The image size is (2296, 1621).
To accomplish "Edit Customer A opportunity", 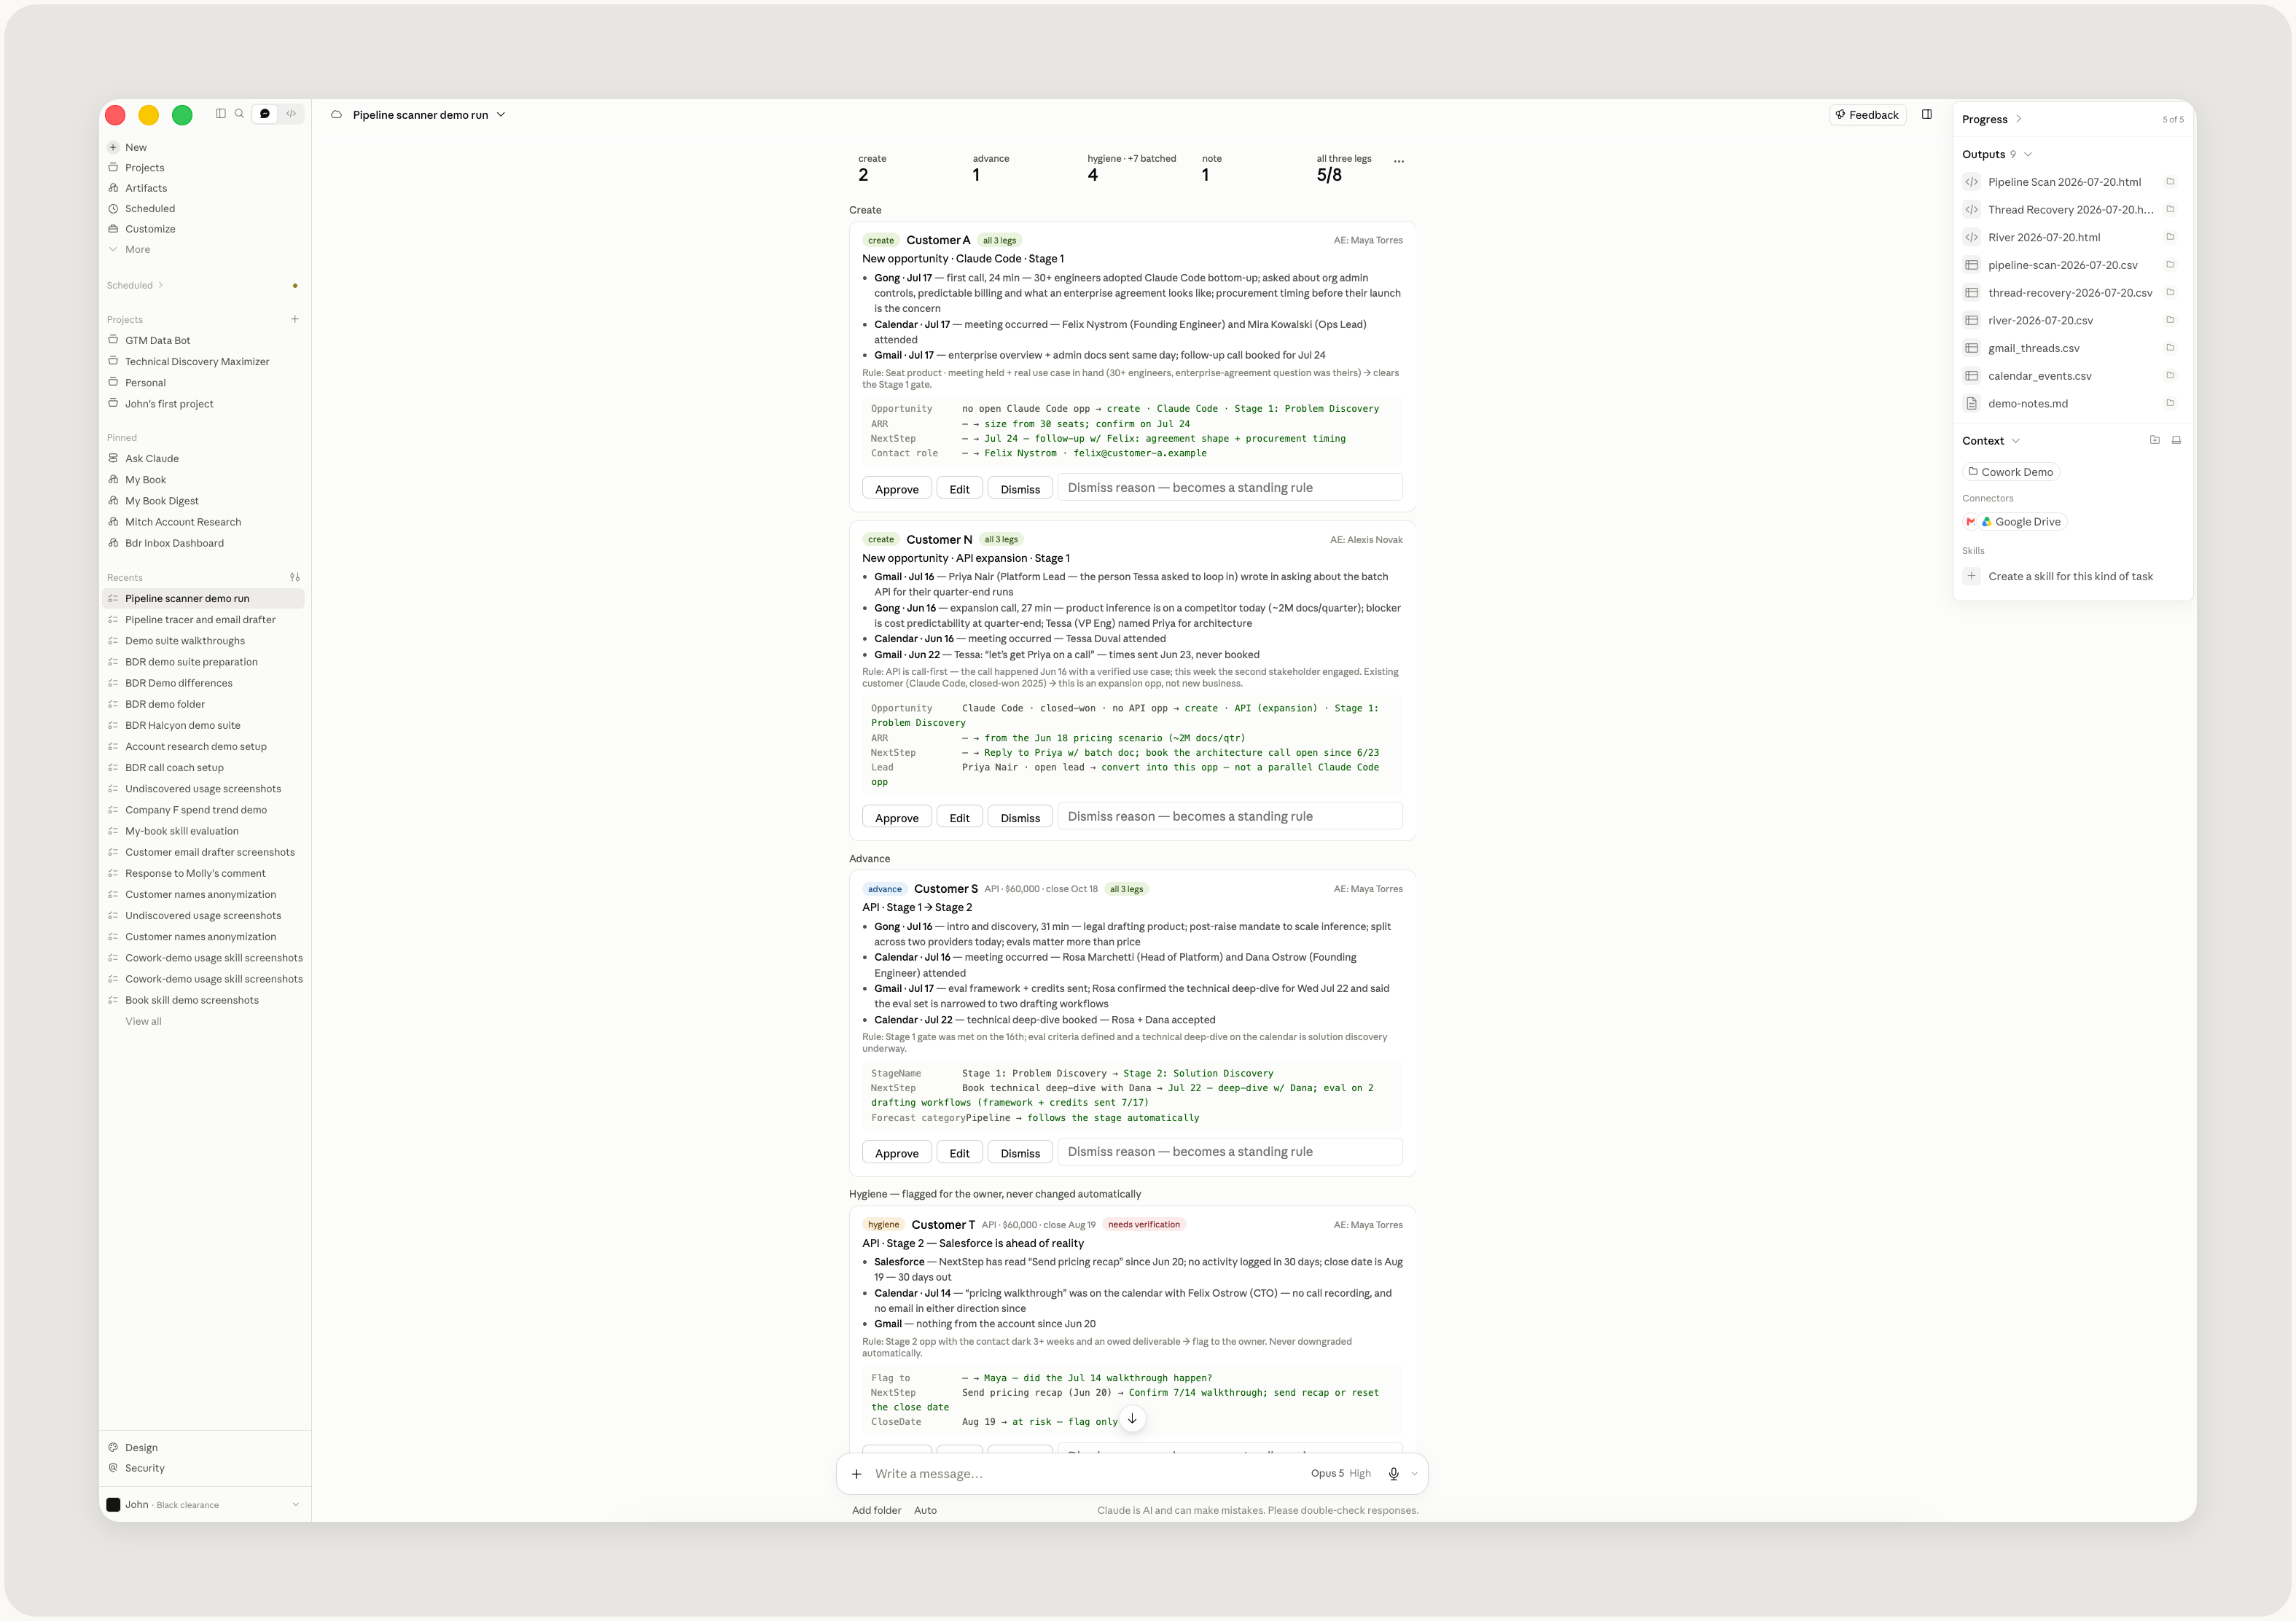I will 960,489.
